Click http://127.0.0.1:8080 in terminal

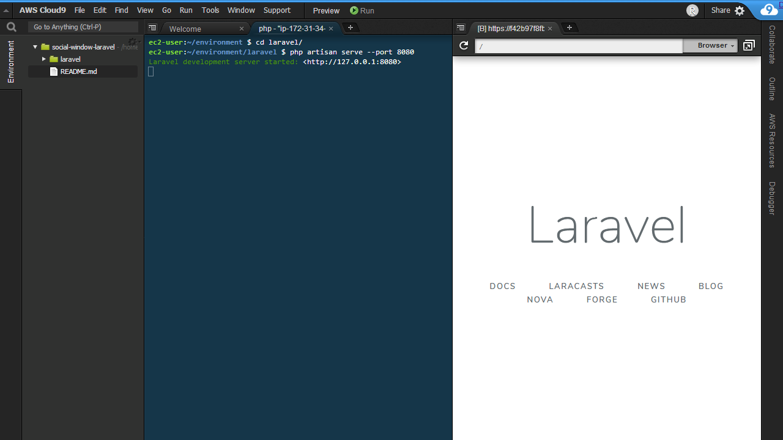pos(352,62)
